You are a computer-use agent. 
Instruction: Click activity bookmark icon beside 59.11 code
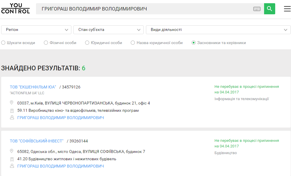tap(12, 111)
